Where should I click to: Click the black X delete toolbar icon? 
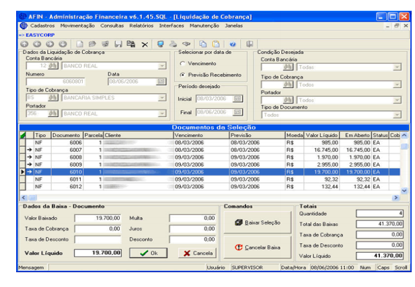click(144, 43)
